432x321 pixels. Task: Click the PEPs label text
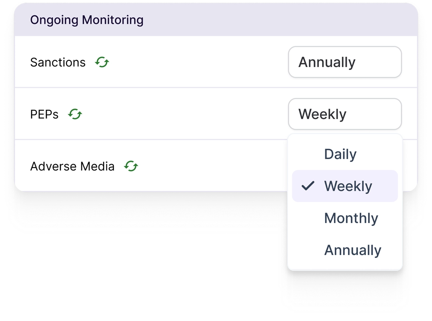tap(44, 114)
